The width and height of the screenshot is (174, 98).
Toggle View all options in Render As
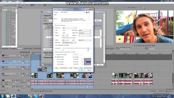(43, 65)
